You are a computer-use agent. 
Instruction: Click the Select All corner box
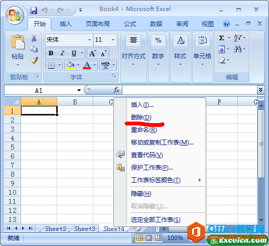tap(13, 101)
